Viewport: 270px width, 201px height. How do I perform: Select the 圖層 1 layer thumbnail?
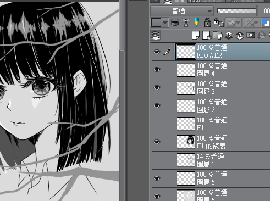(x=185, y=160)
